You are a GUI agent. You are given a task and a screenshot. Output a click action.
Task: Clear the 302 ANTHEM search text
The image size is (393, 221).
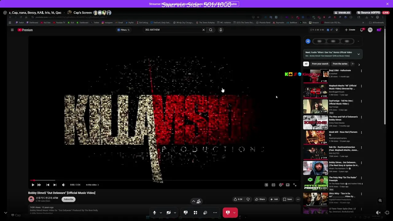coord(203,30)
